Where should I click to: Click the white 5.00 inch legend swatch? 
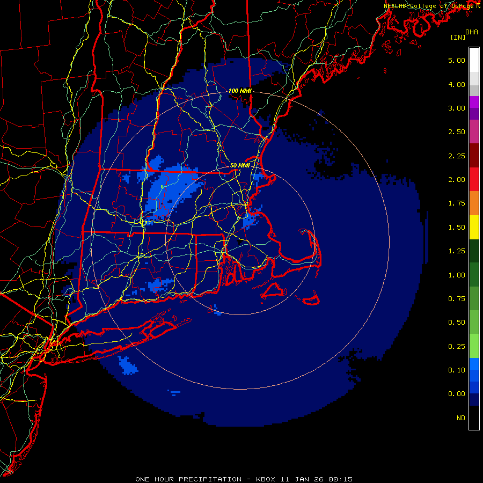[x=474, y=60]
